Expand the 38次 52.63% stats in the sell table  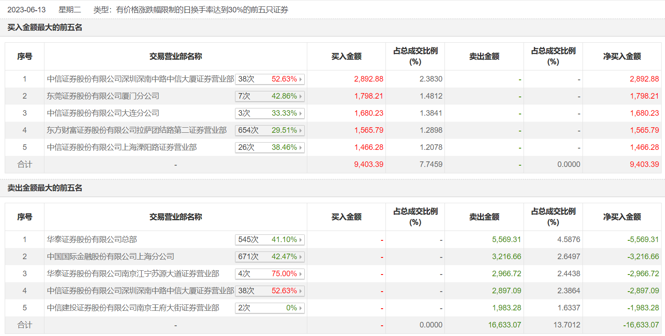[x=270, y=291]
